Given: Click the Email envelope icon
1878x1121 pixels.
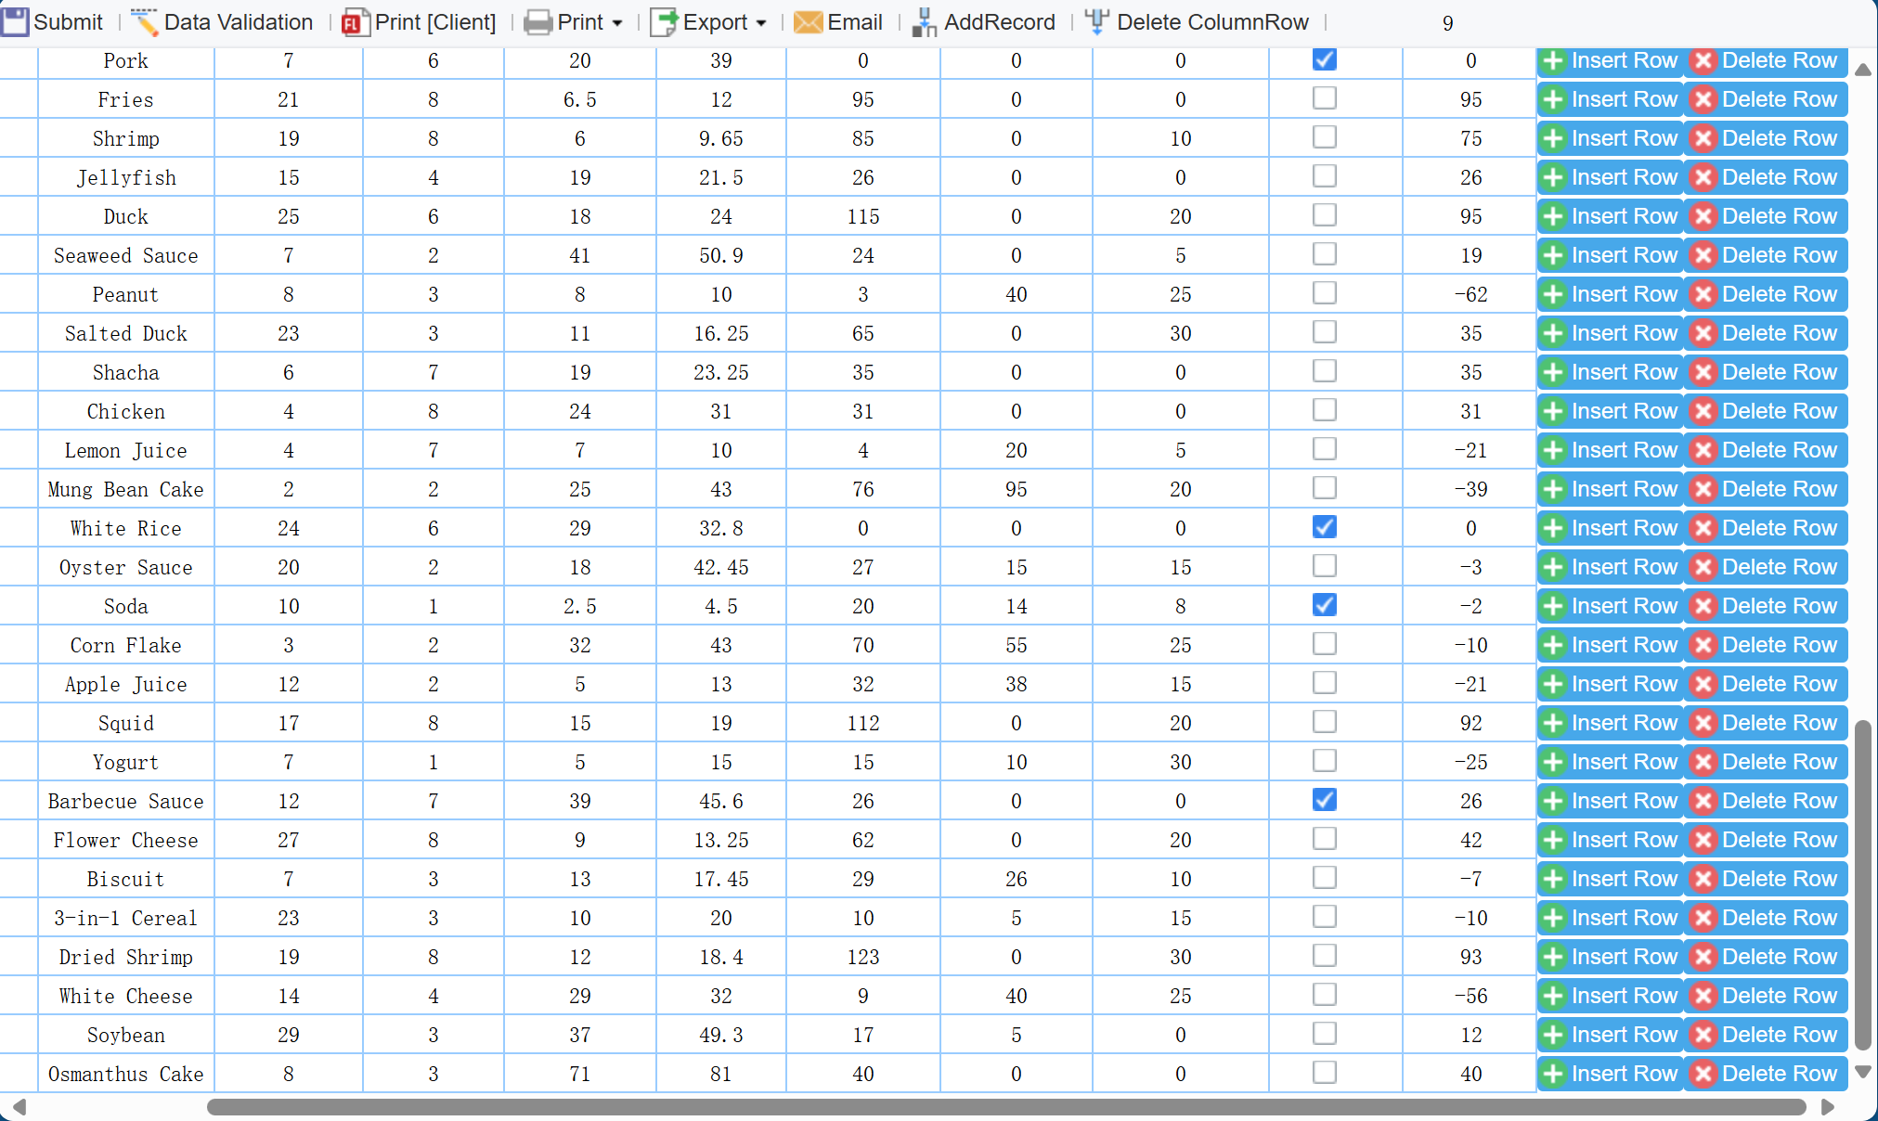Looking at the screenshot, I should (808, 22).
